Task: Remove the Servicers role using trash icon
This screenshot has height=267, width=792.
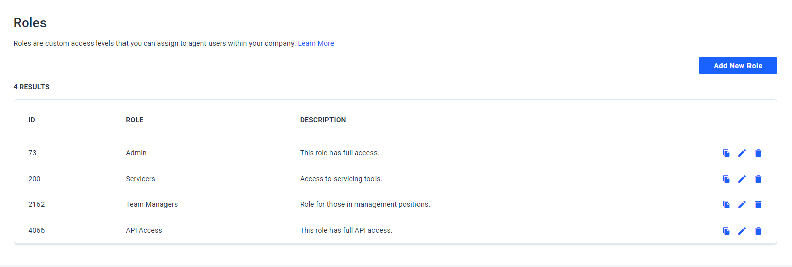Action: (x=758, y=179)
